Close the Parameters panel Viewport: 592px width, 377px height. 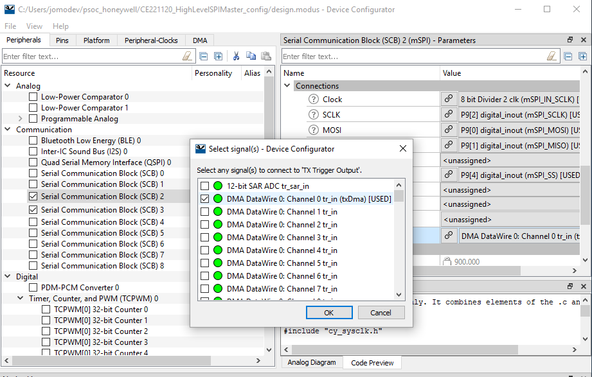tap(583, 40)
